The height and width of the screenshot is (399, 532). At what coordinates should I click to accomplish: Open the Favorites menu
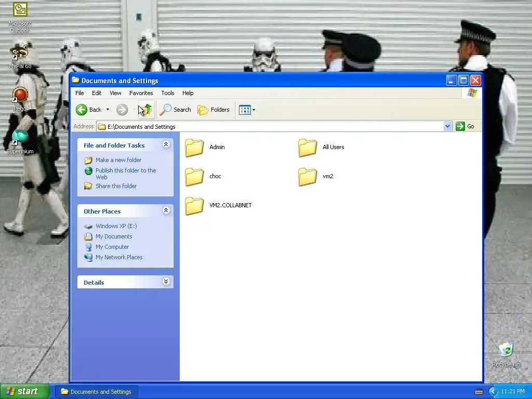pyautogui.click(x=141, y=93)
